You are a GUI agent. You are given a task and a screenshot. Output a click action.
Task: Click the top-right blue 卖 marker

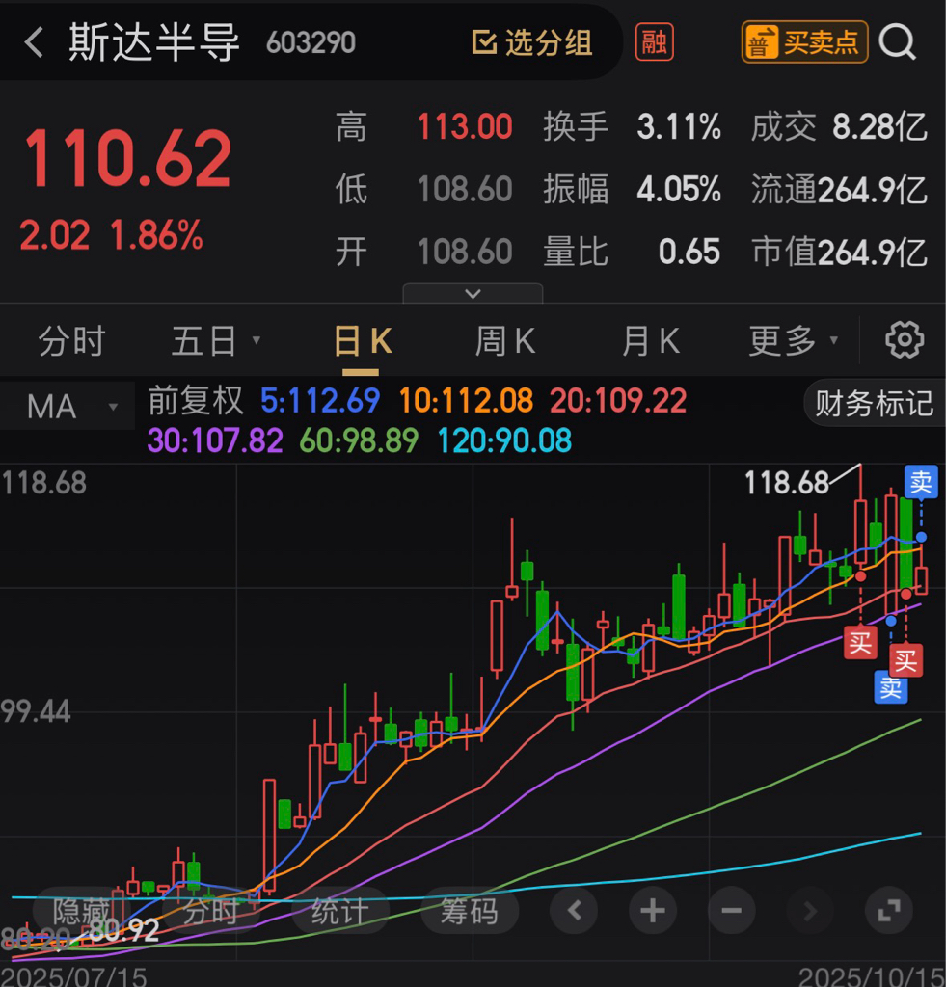921,482
